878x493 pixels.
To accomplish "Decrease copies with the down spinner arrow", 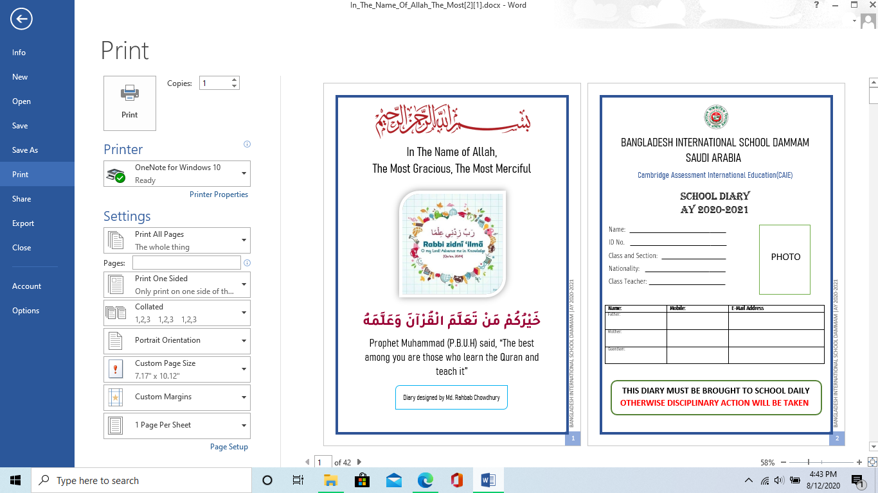I will tap(235, 86).
